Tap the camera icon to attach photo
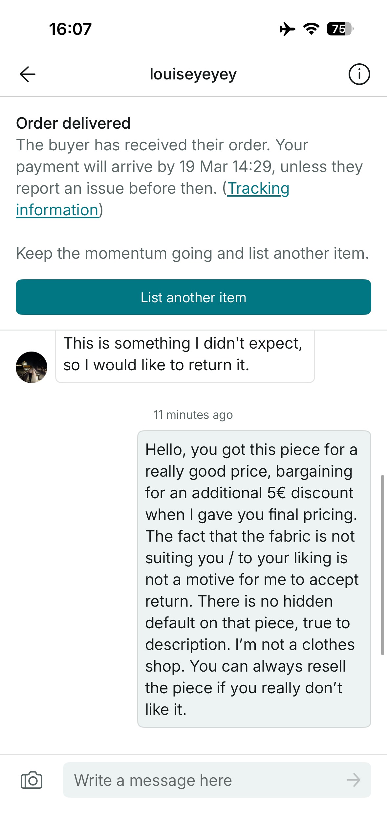The image size is (387, 839). 32,780
